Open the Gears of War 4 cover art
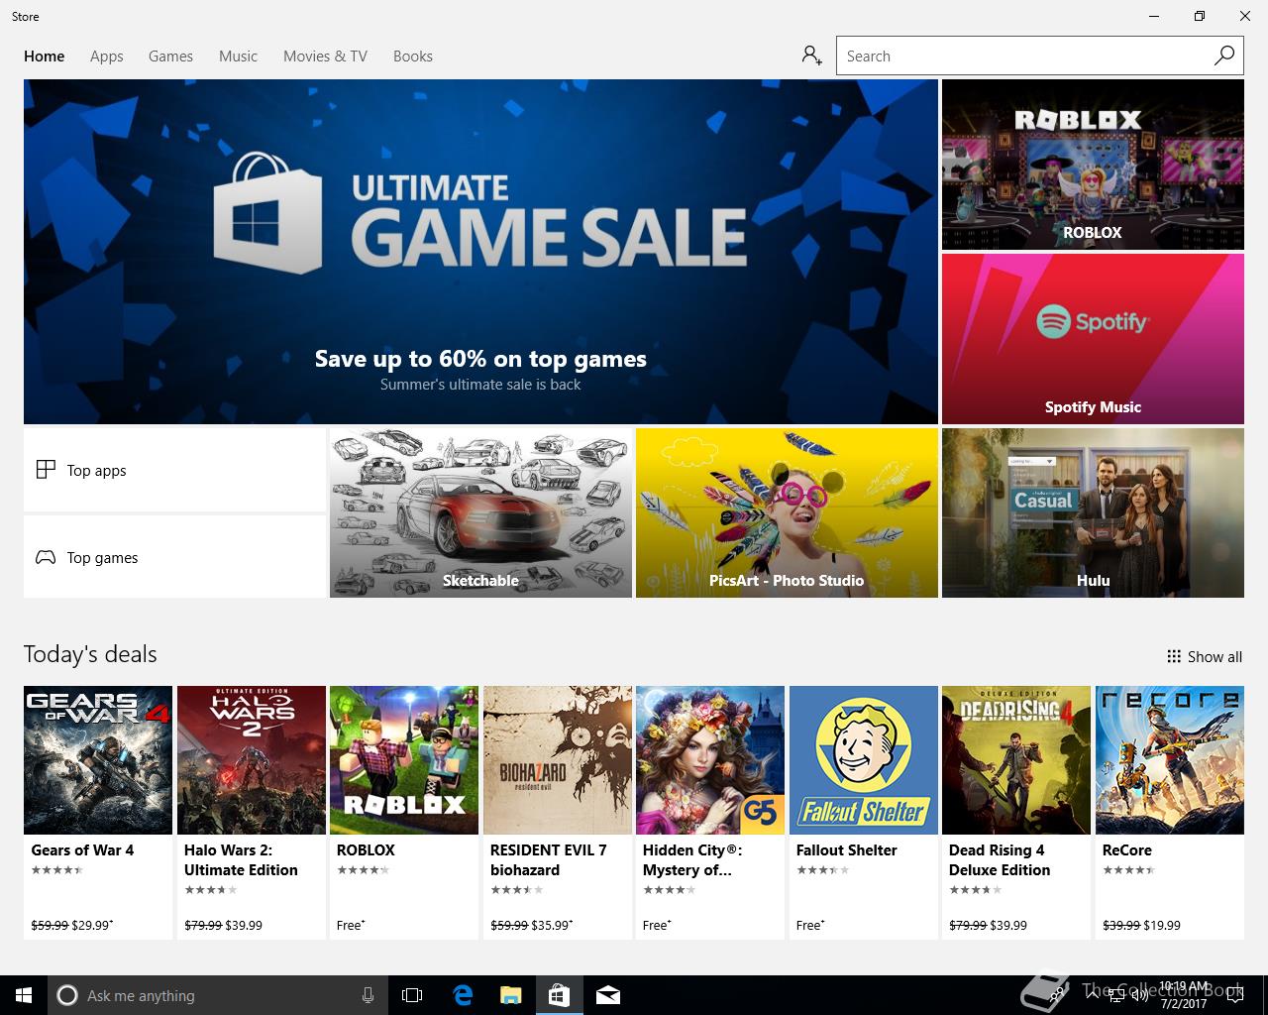The height and width of the screenshot is (1015, 1268). [98, 760]
